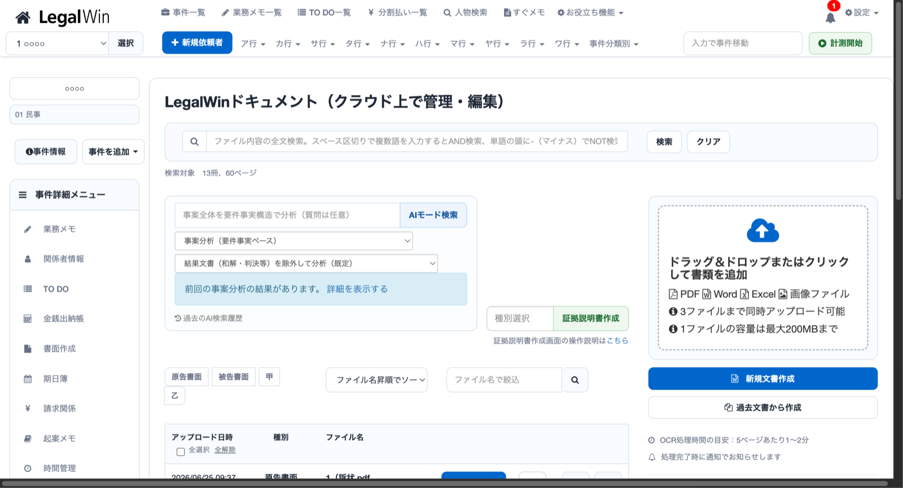
Task: Click AIモード検索 button
Action: coord(433,216)
